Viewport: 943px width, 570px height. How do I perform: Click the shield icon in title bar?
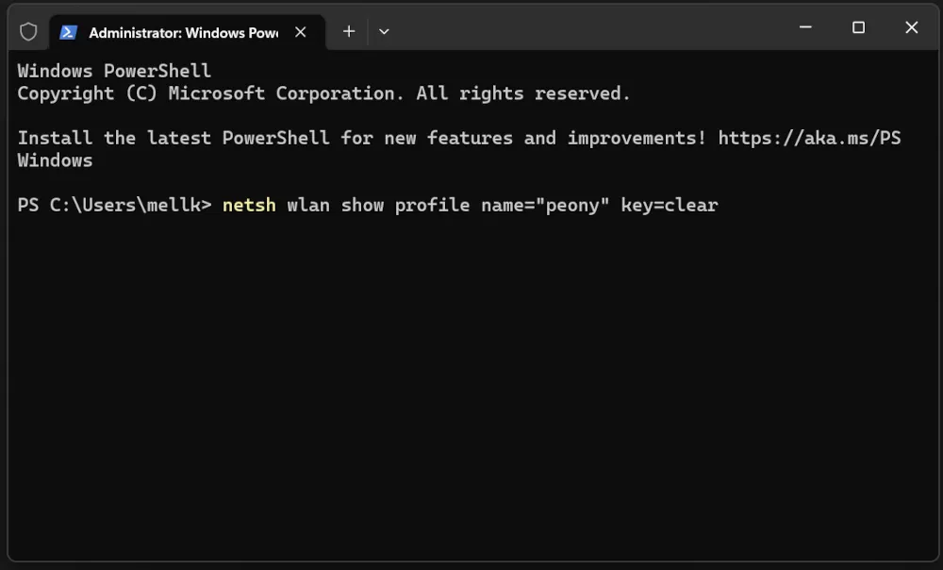tap(28, 31)
